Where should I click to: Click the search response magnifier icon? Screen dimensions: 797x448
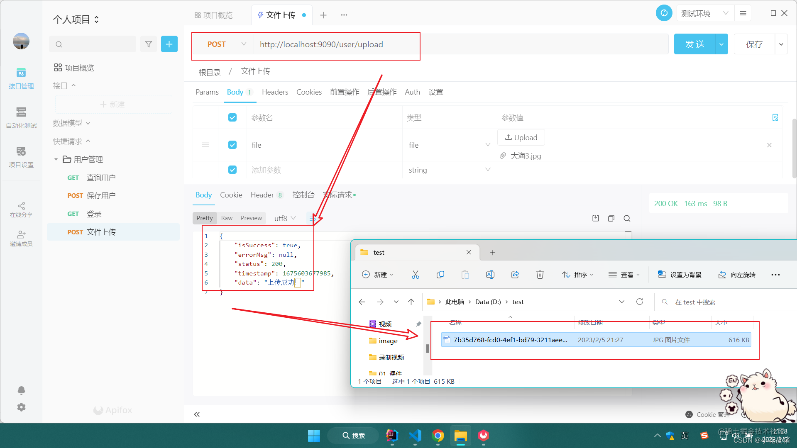(x=627, y=218)
